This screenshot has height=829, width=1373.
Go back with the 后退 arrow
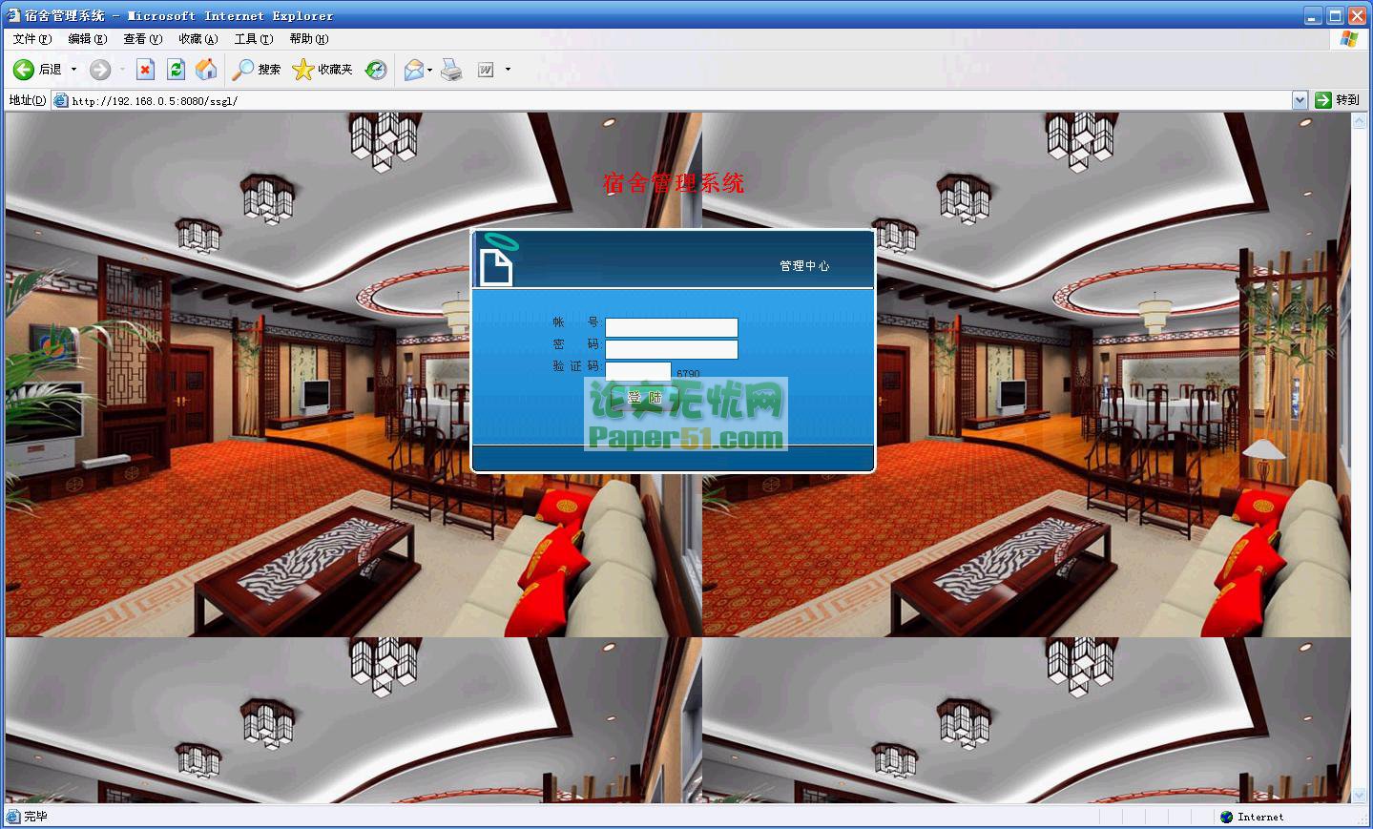[36, 70]
